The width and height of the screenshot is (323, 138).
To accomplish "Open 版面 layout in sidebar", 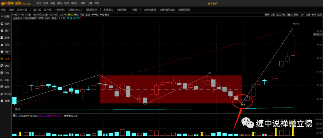I will pyautogui.click(x=6, y=87).
